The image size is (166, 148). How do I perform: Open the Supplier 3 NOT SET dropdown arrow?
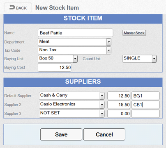pyautogui.click(x=102, y=114)
